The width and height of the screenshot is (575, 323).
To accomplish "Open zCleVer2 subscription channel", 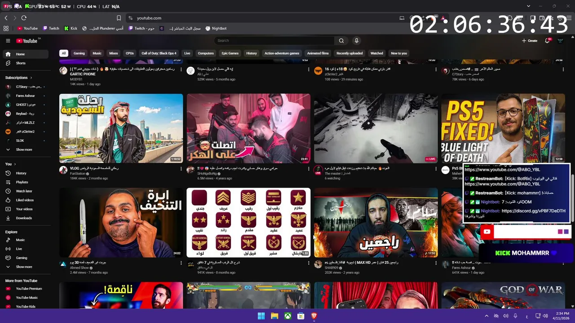I will [x=25, y=131].
